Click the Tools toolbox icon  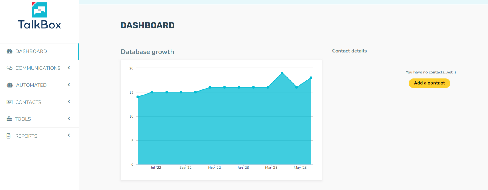click(x=9, y=119)
